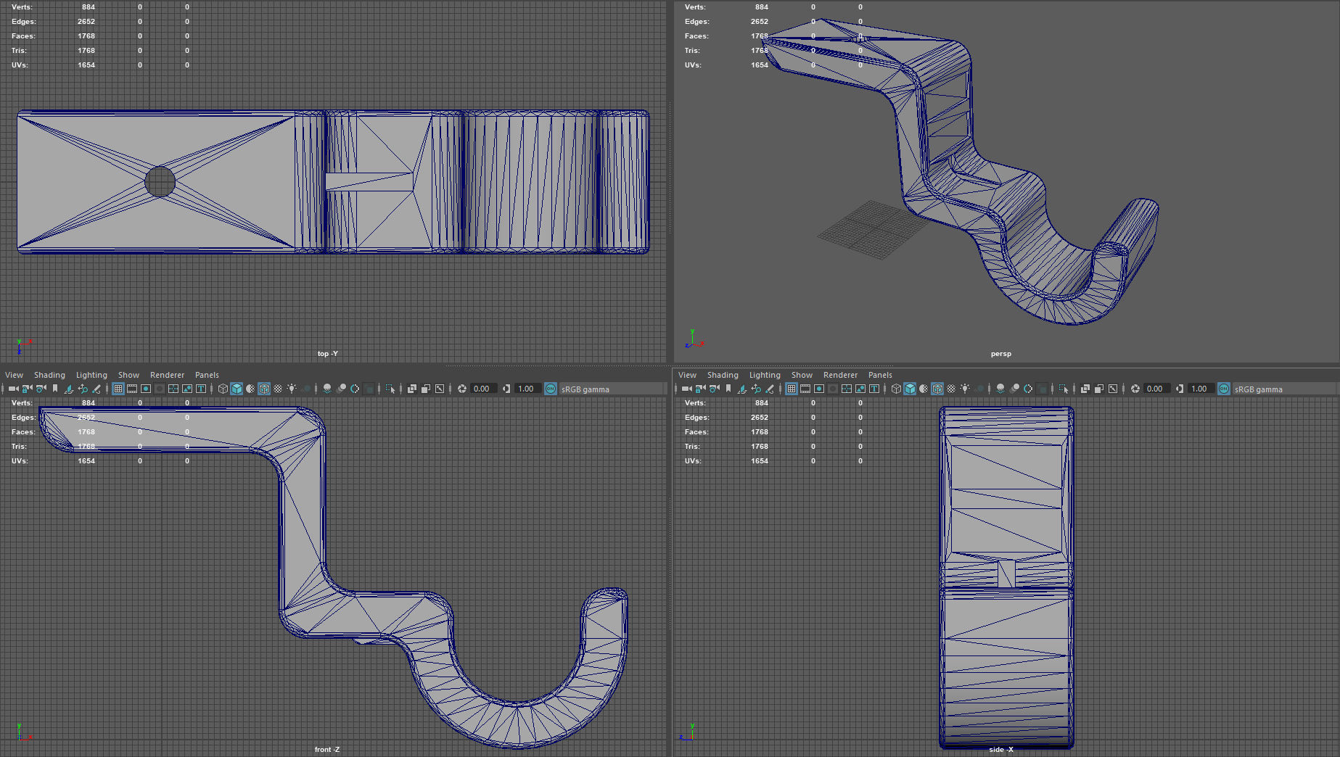Open Lighting menu in side panel
This screenshot has height=757, width=1340.
[x=765, y=375]
